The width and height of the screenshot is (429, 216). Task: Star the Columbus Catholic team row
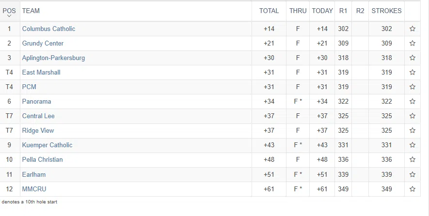click(412, 29)
